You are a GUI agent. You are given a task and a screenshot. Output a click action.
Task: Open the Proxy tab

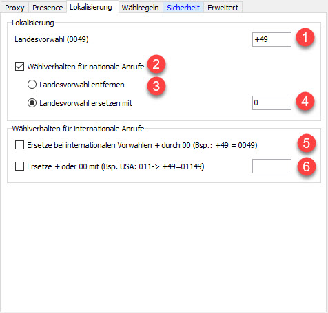[x=14, y=8]
